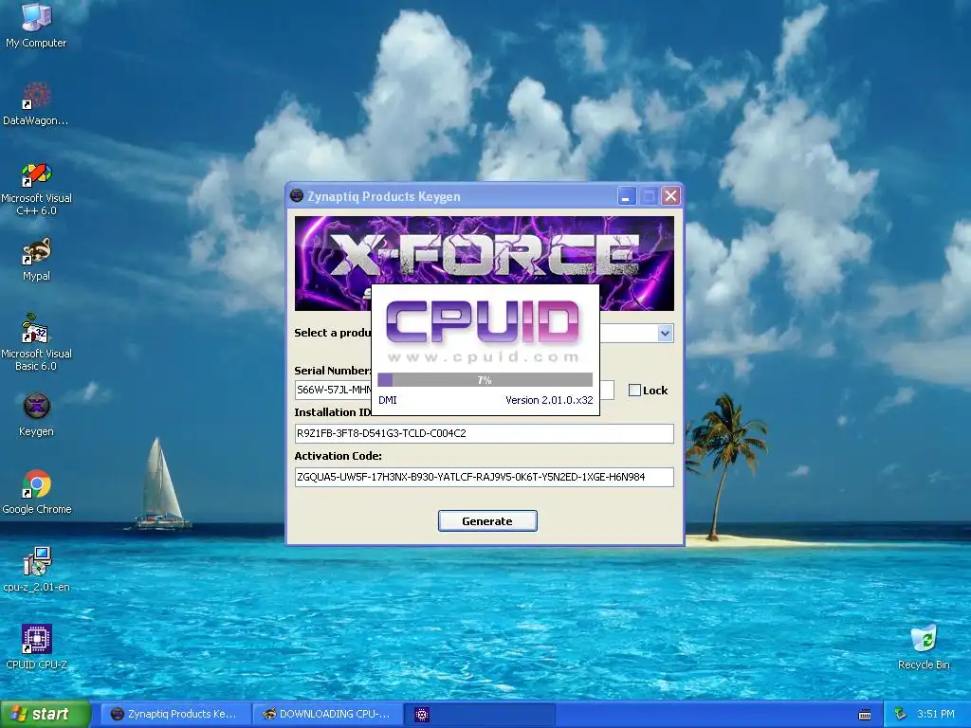Select the CPUID CPU-Z desktop shortcut

(37, 647)
